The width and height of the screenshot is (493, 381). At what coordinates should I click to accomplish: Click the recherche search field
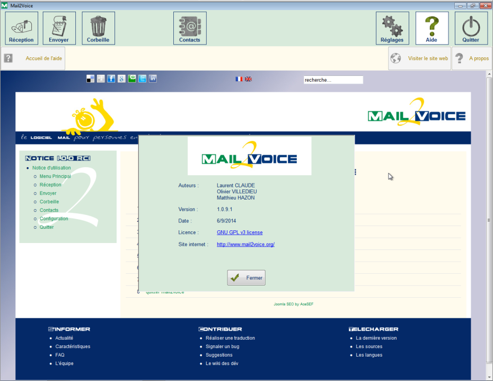click(333, 80)
